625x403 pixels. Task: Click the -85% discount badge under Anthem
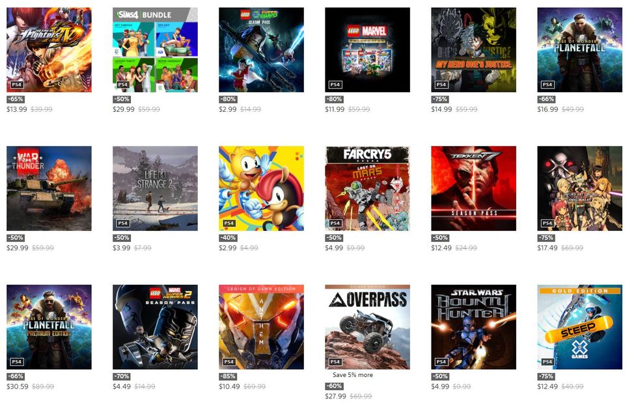point(228,376)
